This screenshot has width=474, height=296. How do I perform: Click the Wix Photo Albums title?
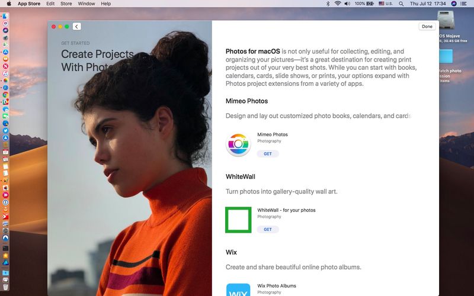(x=277, y=286)
